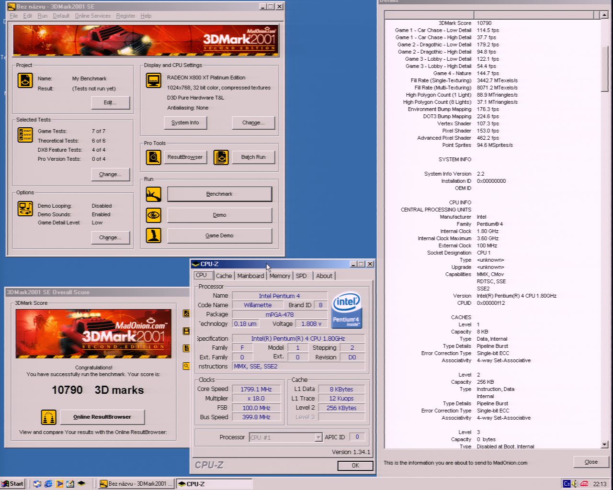
Task: Switch to the Cache tab in CPU-Z
Action: tap(224, 276)
